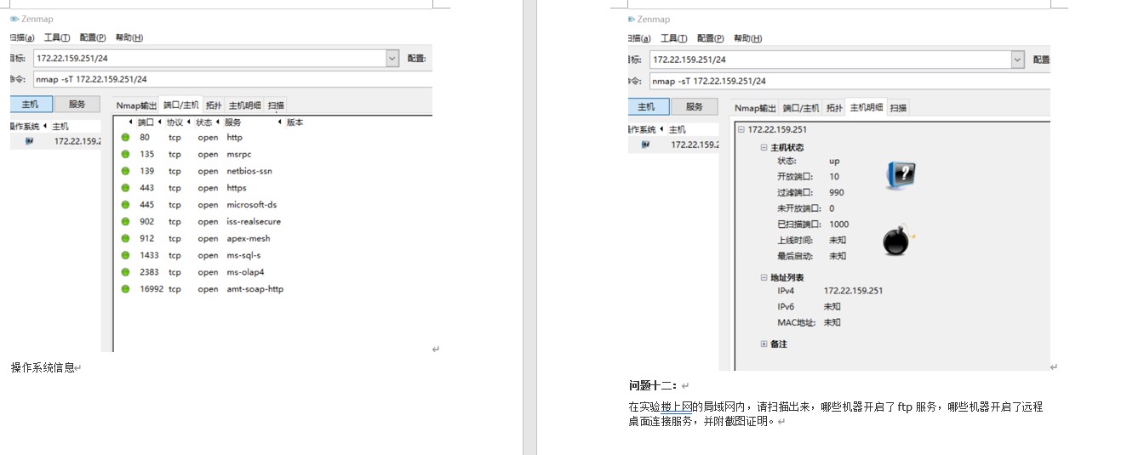Click the iss-realsecure service name

click(254, 221)
